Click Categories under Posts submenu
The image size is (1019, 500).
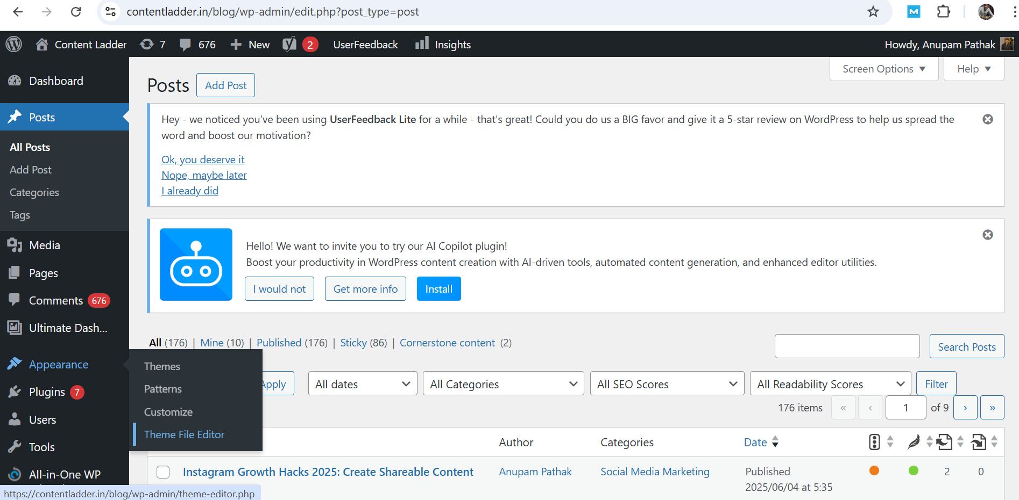(x=34, y=192)
